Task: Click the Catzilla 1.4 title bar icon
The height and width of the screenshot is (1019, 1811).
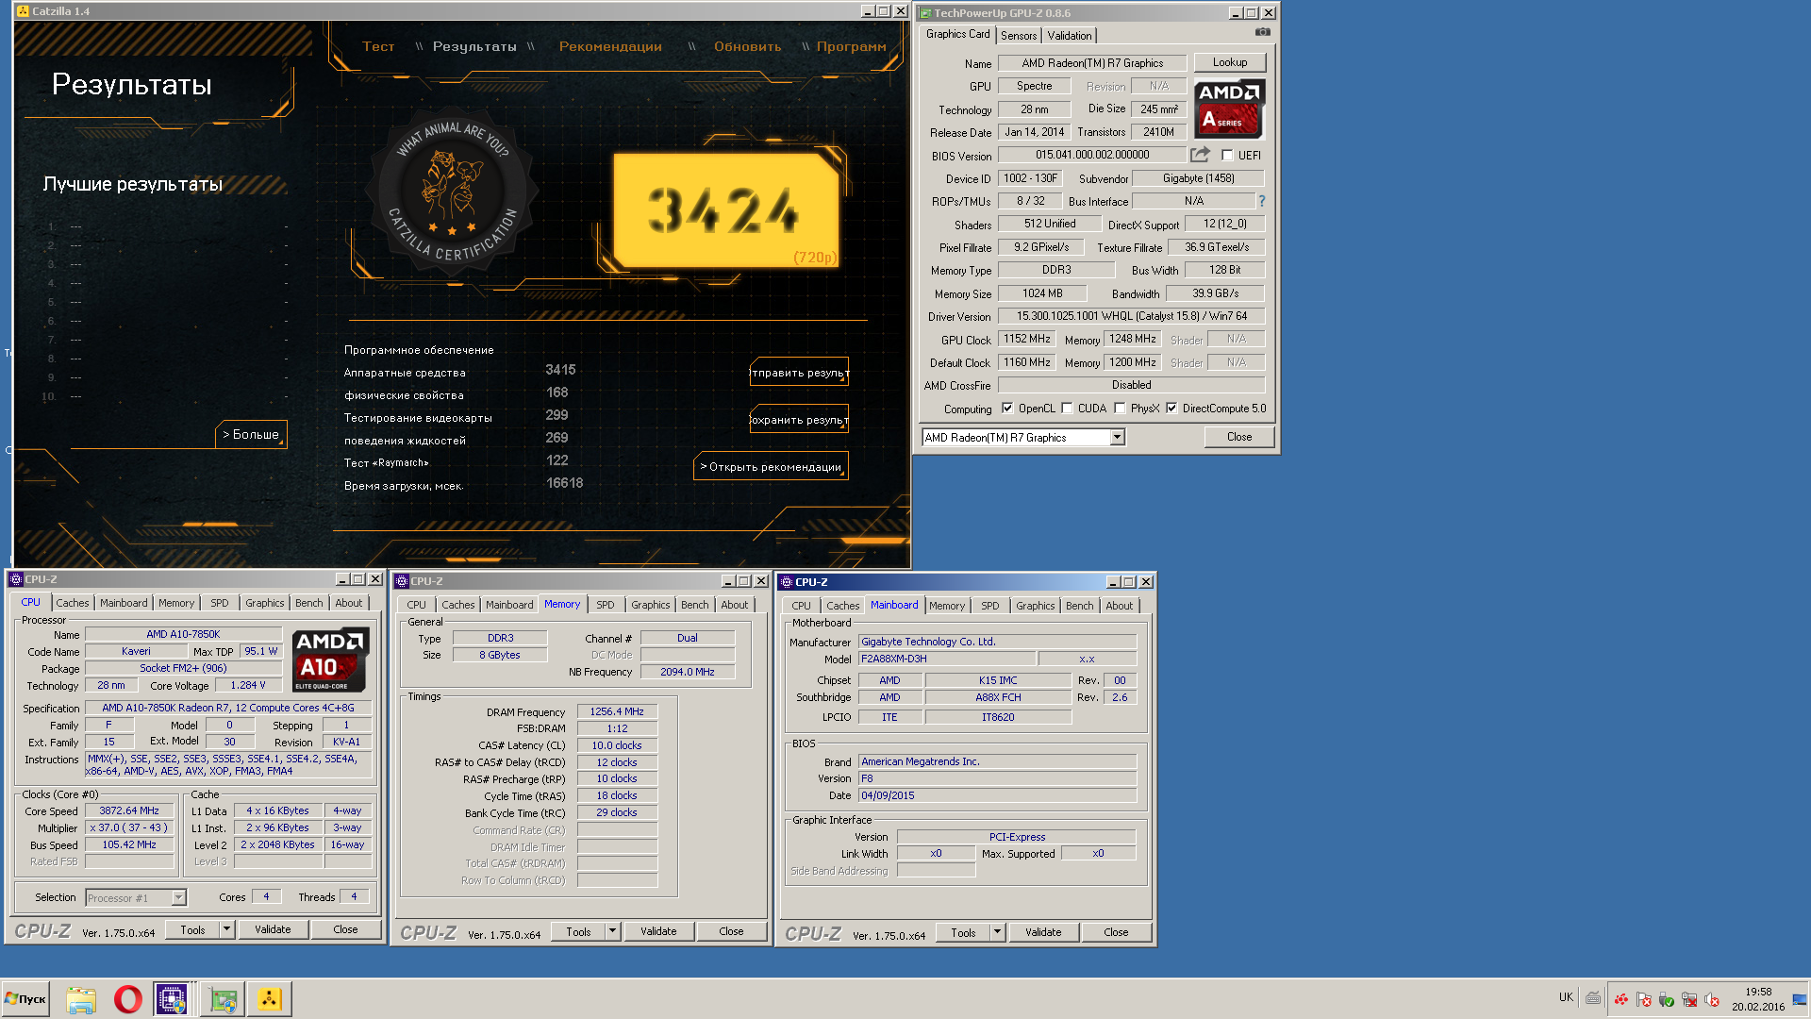Action: click(23, 11)
